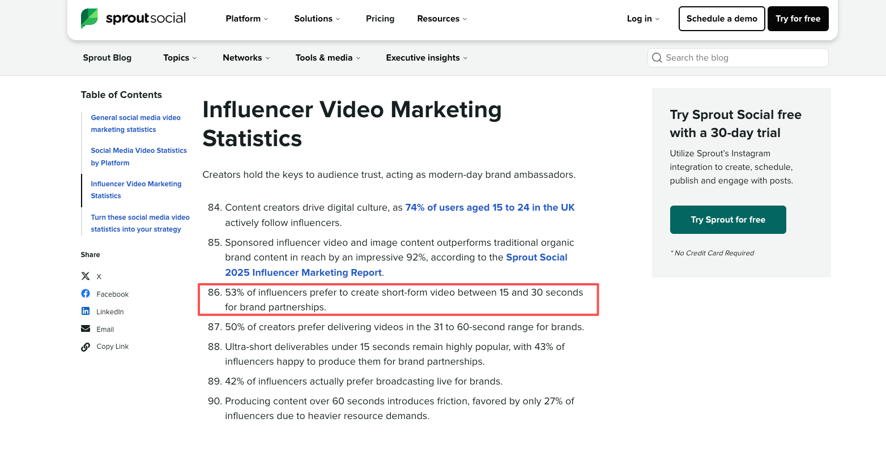886x457 pixels.
Task: Expand the Topics blog menu
Action: (180, 58)
